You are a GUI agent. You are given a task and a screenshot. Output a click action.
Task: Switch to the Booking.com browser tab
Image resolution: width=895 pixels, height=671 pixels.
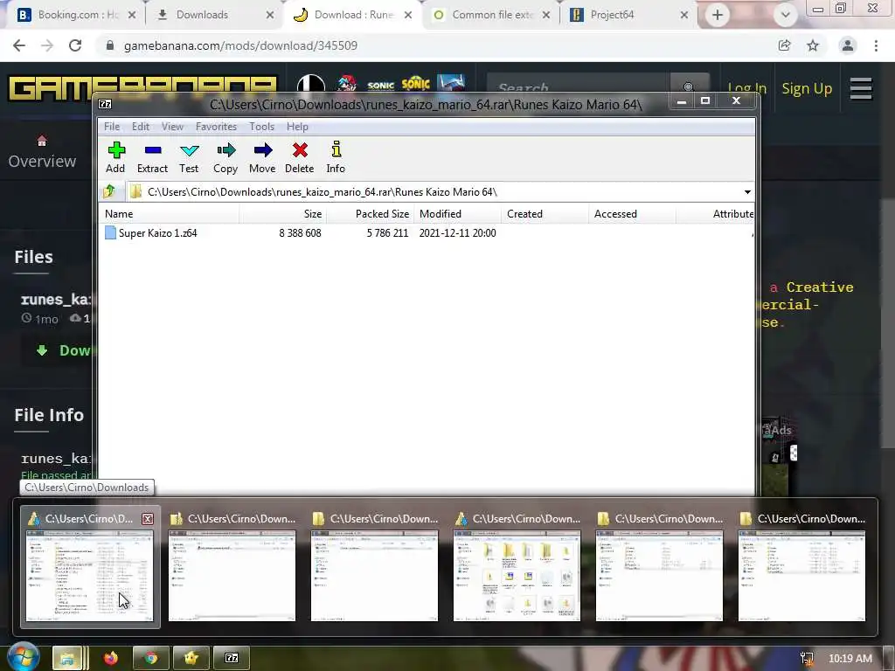pos(77,15)
